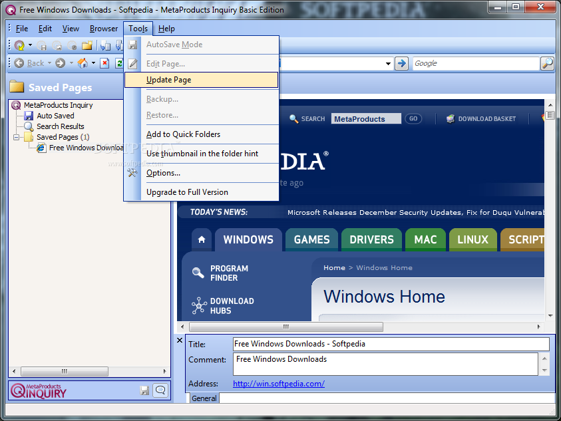Image resolution: width=561 pixels, height=421 pixels.
Task: Switch to the MAC tab
Action: tap(425, 239)
